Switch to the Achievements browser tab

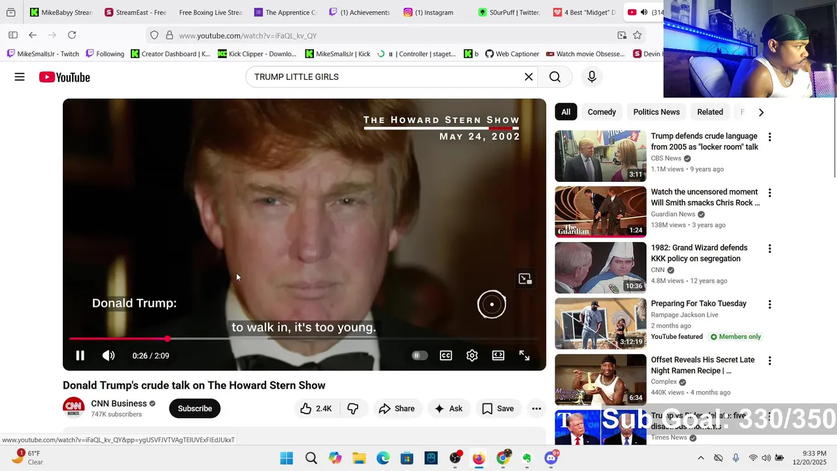[360, 12]
